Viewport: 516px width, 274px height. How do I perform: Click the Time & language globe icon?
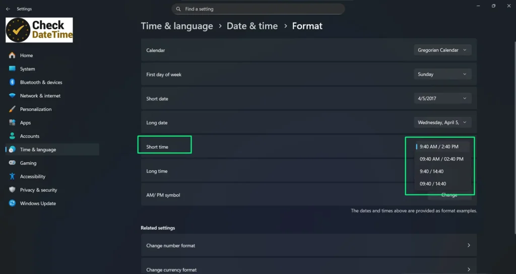click(12, 149)
